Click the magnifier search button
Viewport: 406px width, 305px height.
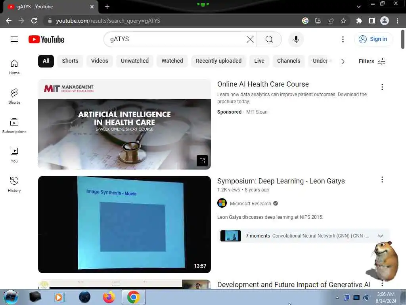click(x=269, y=39)
